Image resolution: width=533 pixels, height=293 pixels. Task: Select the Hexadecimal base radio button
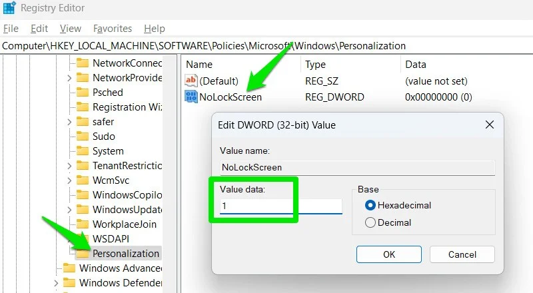point(370,205)
